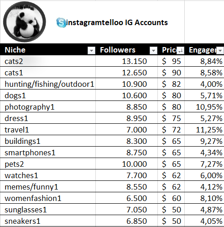Select the memes/funny1 niche cell
Screen dimensions: 224x227
(48, 187)
